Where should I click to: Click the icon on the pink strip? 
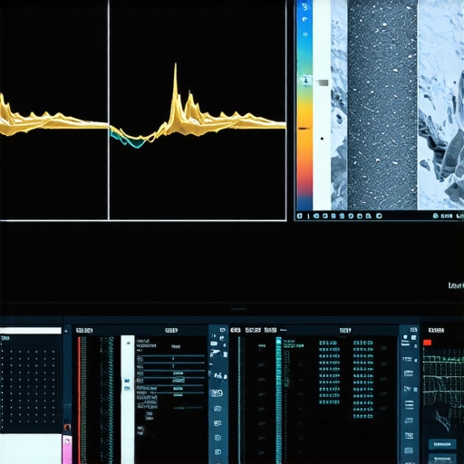[x=67, y=442]
